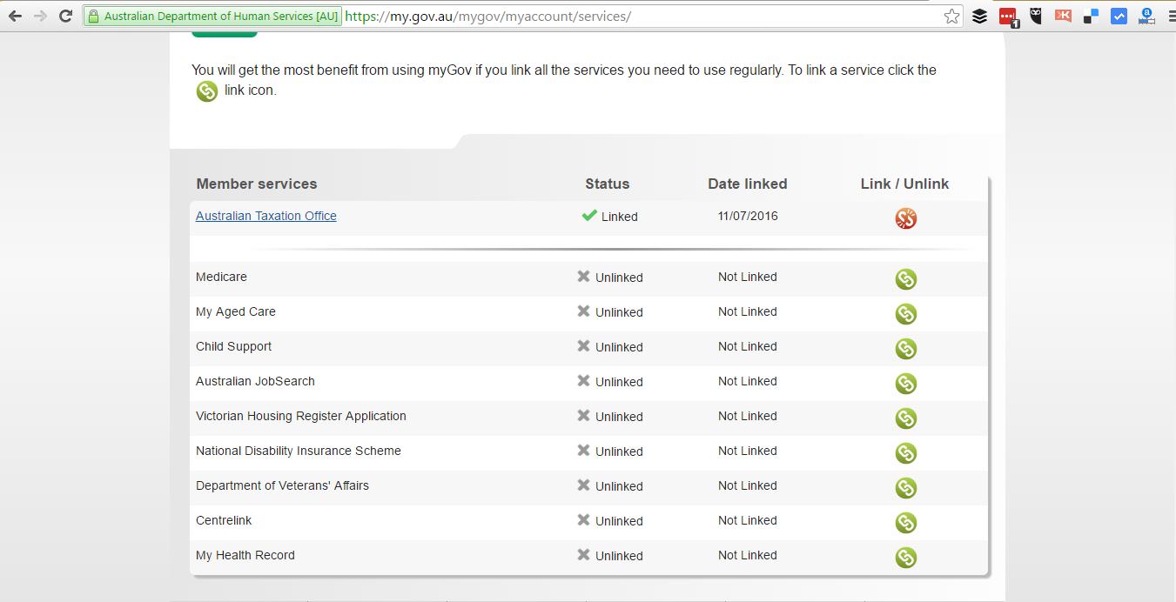The image size is (1176, 602).
Task: Unlink the Australian Taxation Office service
Action: pyautogui.click(x=906, y=218)
